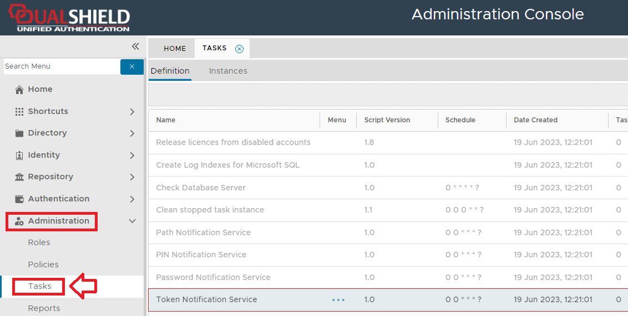Screen dimensions: 628x316
Task: Collapse the Administration section chevron
Action: (132, 221)
